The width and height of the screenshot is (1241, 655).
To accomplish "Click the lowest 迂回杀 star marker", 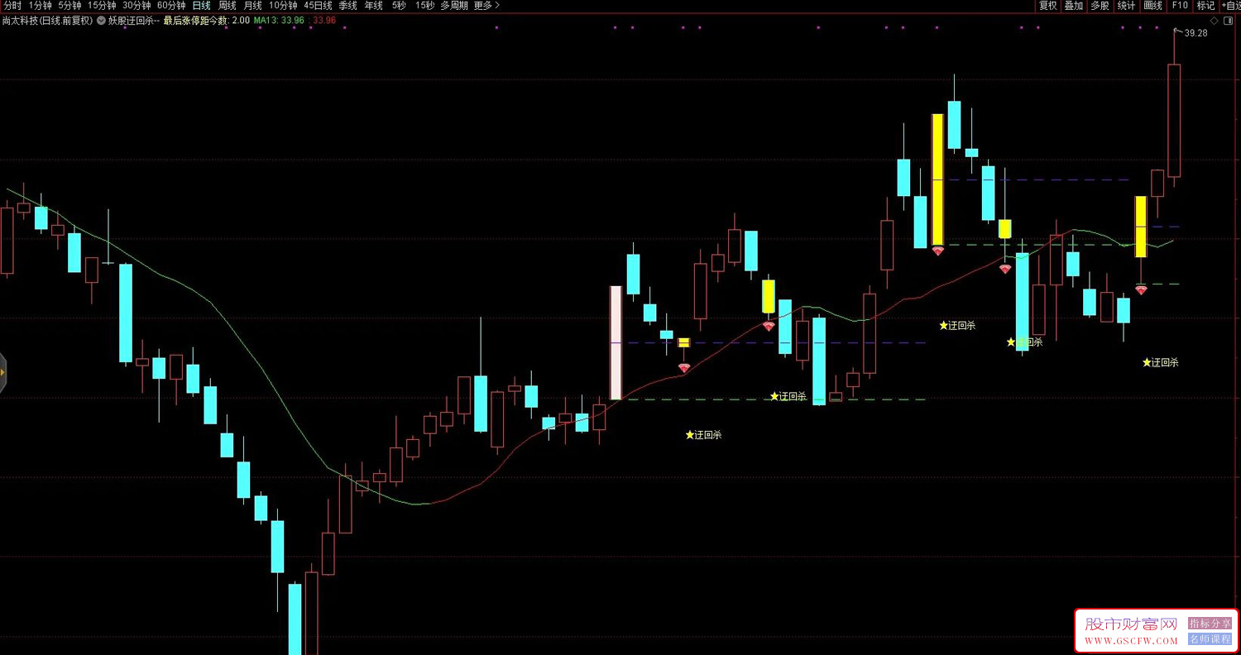I will click(x=703, y=434).
